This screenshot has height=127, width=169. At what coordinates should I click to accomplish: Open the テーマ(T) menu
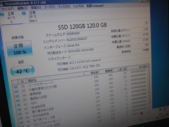tap(50, 7)
